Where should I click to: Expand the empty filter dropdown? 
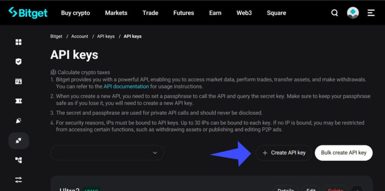pyautogui.click(x=107, y=153)
